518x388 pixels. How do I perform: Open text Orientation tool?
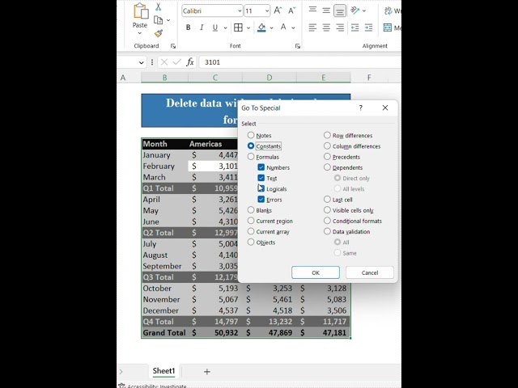pos(355,11)
